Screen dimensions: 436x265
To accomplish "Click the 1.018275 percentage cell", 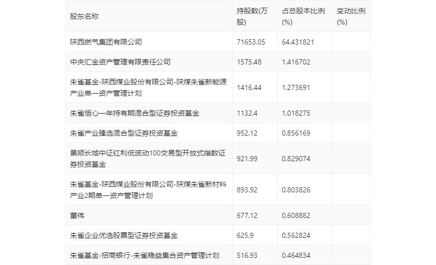I will click(295, 113).
